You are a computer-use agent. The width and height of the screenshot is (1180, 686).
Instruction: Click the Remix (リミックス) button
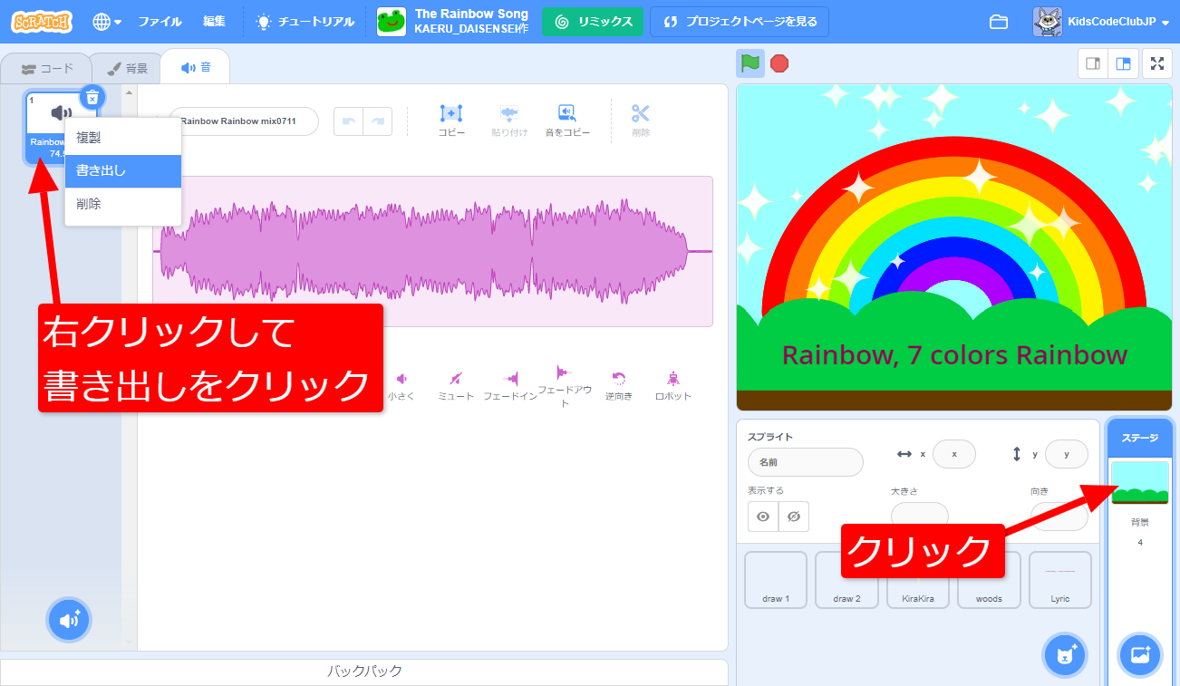tap(592, 22)
